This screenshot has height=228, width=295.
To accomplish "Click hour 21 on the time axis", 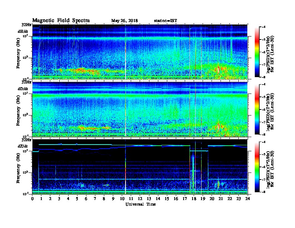I will click(221, 199).
